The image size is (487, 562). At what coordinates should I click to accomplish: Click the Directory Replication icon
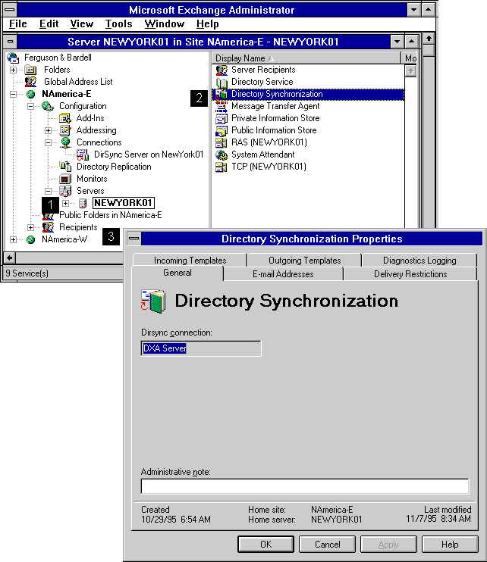point(65,167)
